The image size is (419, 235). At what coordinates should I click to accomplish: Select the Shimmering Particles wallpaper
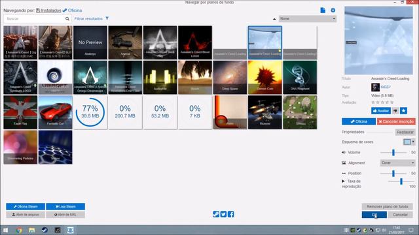pyautogui.click(x=20, y=147)
